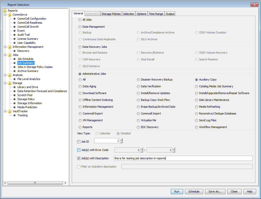
Task: Click the bullet icon beside Library and Drive
Action: [14, 87]
